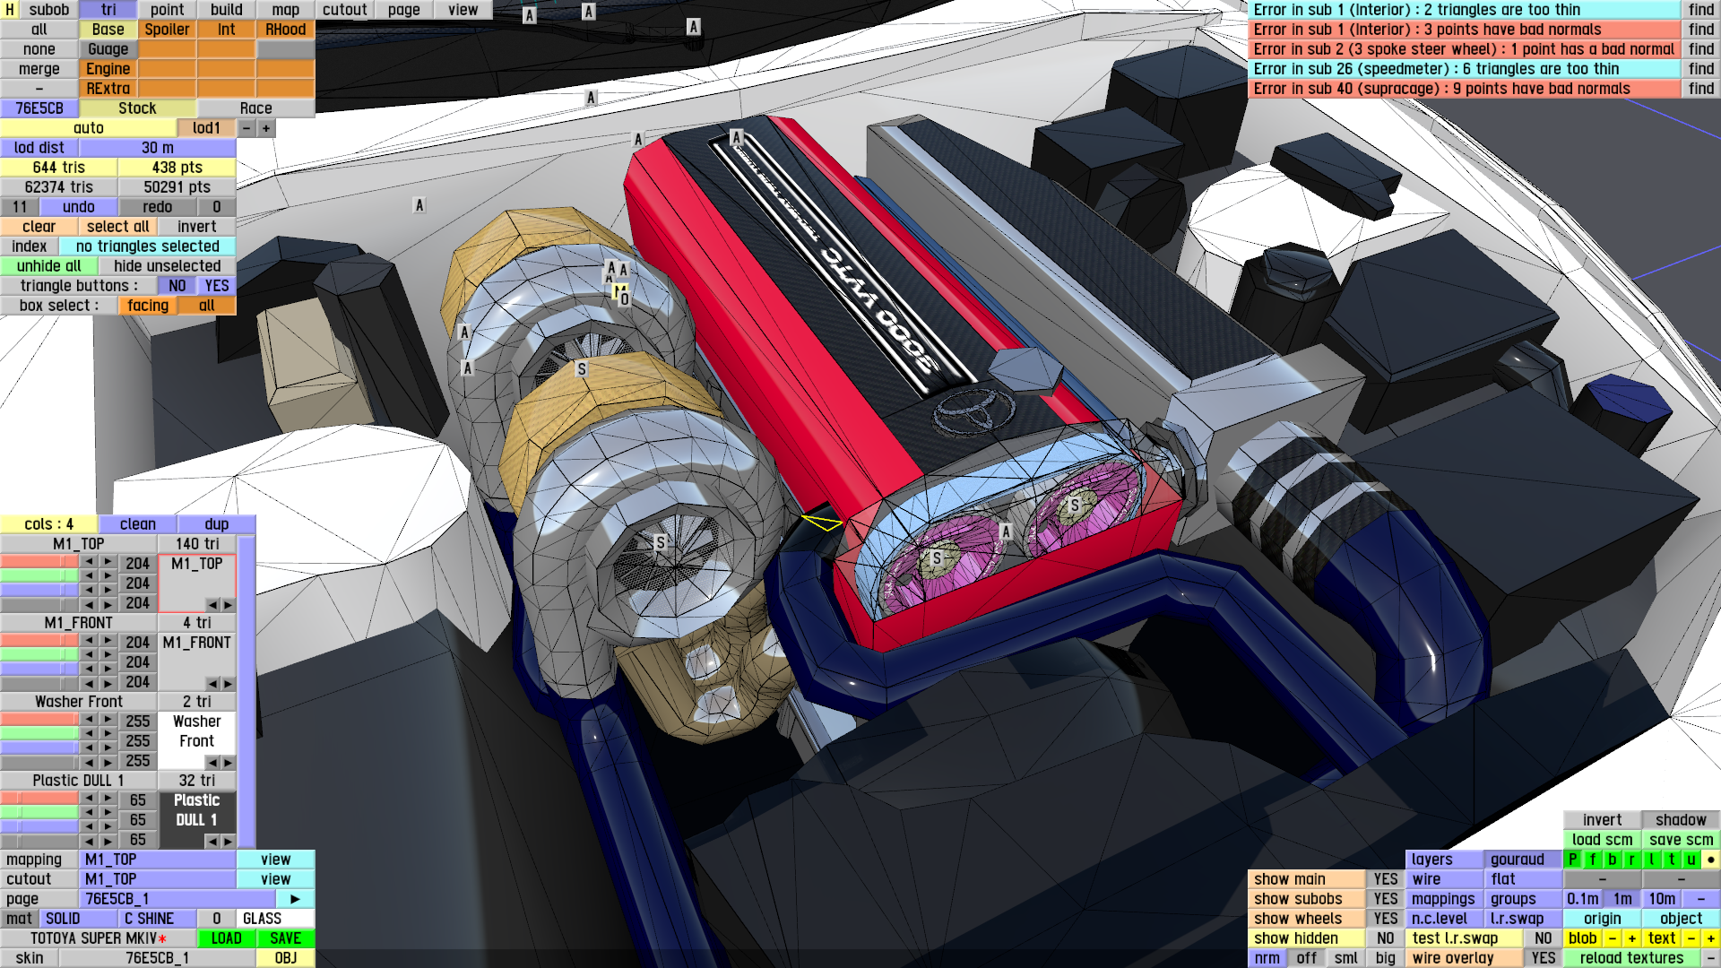Switch to the map mode tab

tap(285, 10)
